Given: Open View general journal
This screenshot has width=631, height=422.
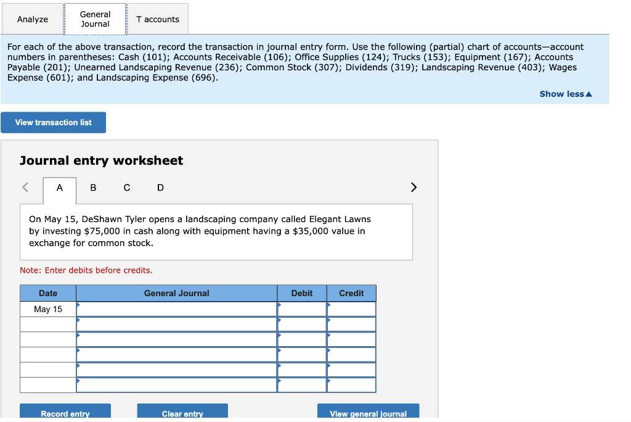Looking at the screenshot, I should [368, 412].
